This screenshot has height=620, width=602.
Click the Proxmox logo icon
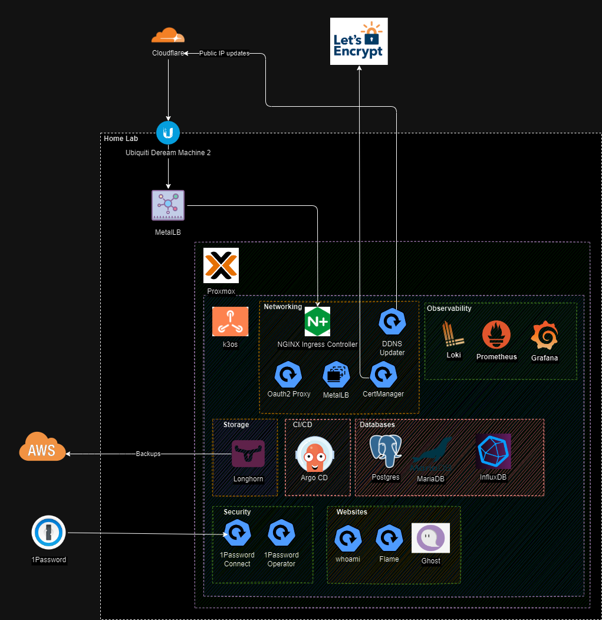point(221,265)
